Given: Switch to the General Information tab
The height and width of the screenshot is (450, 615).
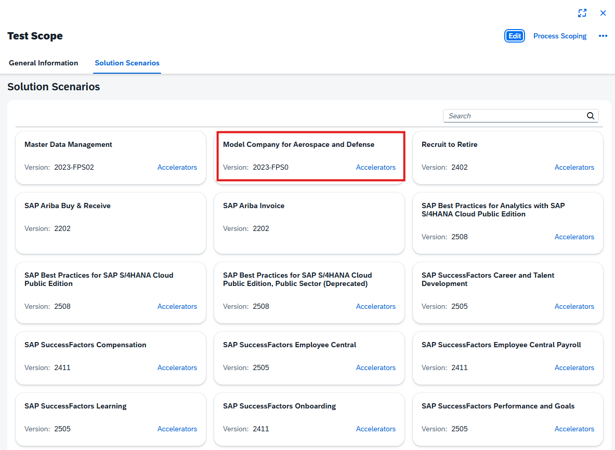Looking at the screenshot, I should click(43, 63).
